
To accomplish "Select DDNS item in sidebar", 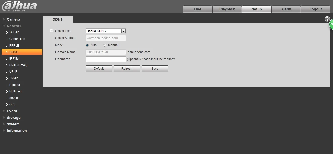I will [x=22, y=52].
